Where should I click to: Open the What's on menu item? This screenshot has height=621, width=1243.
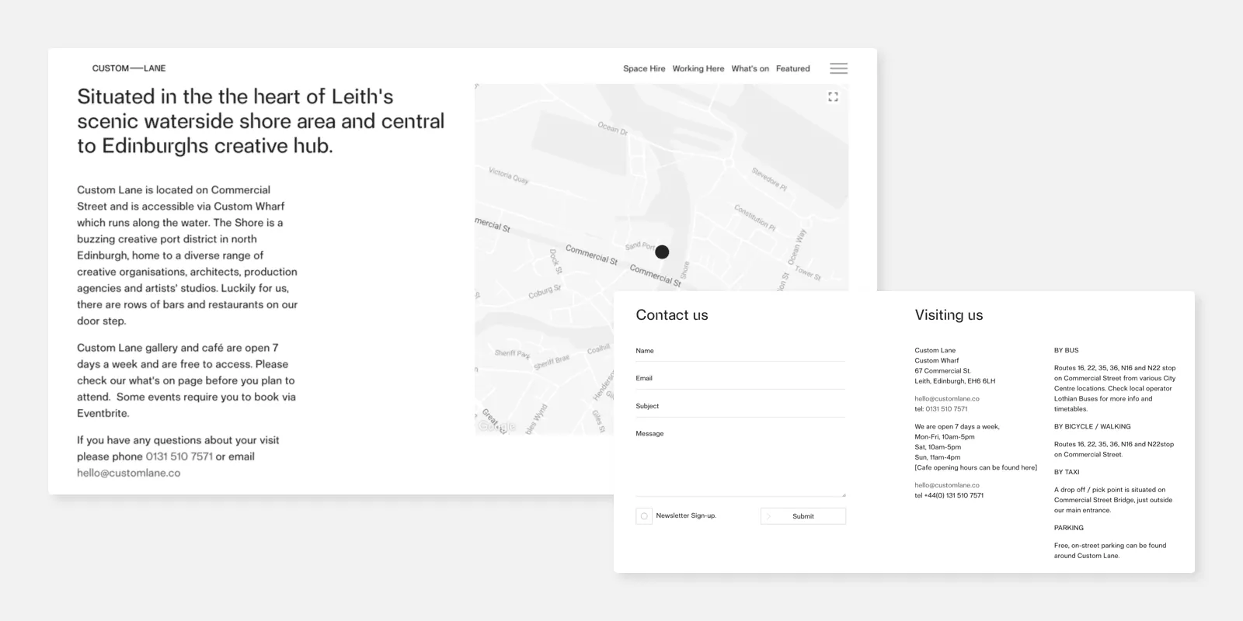click(750, 68)
